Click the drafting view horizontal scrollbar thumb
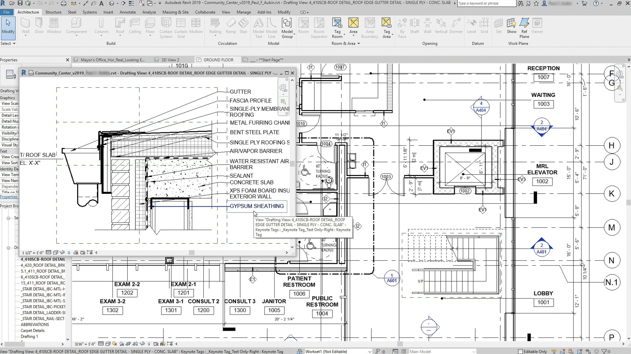Image resolution: width=631 pixels, height=354 pixels. pyautogui.click(x=191, y=253)
